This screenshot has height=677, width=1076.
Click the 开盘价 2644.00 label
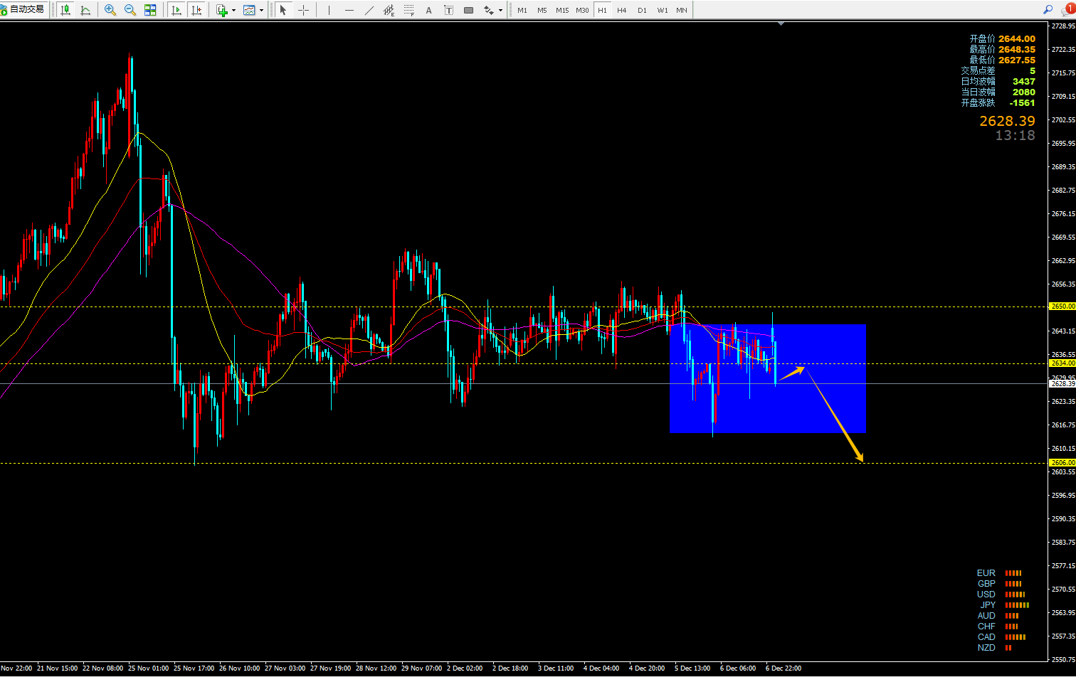tap(1002, 39)
